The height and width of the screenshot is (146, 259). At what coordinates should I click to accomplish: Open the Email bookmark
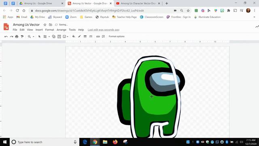(x=21, y=17)
